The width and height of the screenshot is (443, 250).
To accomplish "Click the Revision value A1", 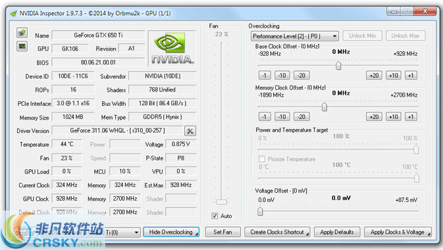I will coord(132,48).
